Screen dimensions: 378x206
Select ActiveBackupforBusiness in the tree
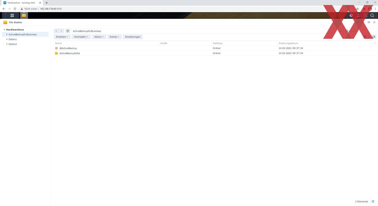(23, 34)
